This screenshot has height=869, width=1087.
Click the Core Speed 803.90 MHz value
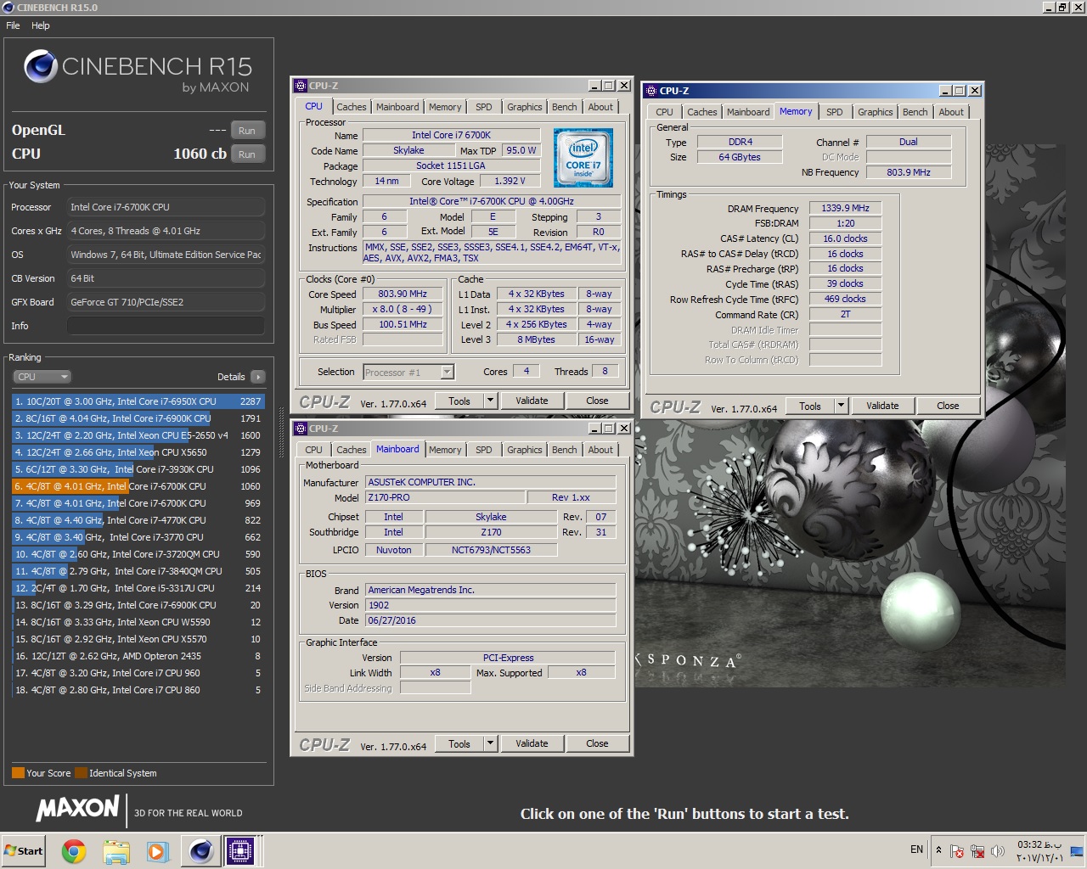click(x=403, y=294)
